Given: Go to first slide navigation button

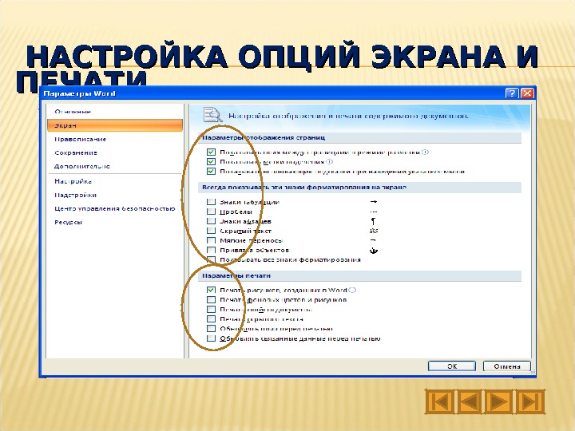Looking at the screenshot, I should point(440,401).
